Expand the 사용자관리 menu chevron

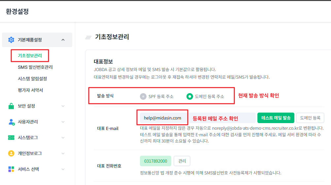point(63,122)
